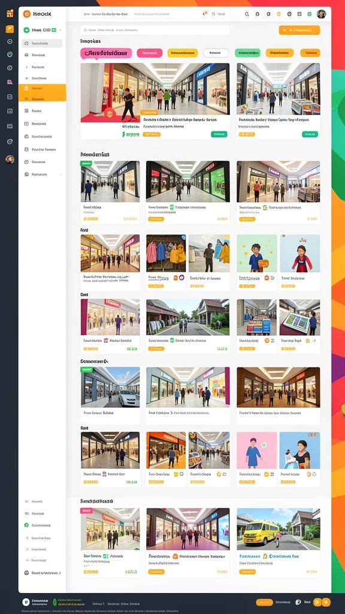
Task: Click the purple icon in dark left rail
Action: point(10,82)
